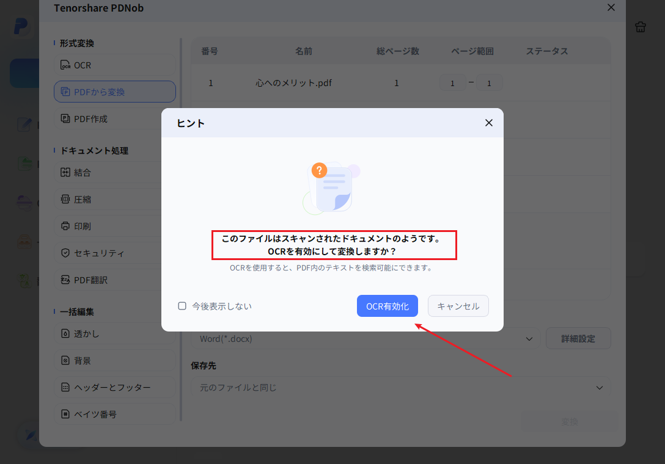Click the 圧縮 compress icon
The width and height of the screenshot is (665, 464).
65,199
